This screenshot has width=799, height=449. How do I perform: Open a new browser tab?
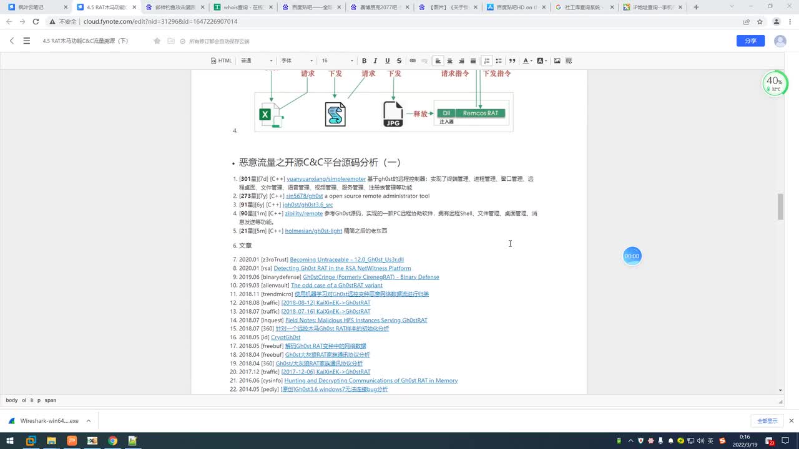click(x=696, y=7)
